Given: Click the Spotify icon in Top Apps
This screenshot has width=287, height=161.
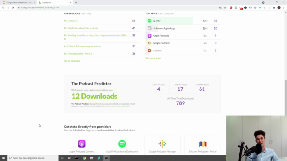Looking at the screenshot, I should (x=149, y=21).
